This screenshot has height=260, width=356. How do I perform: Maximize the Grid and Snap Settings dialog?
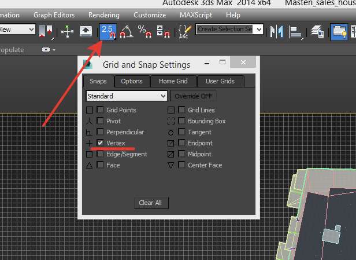click(x=222, y=63)
